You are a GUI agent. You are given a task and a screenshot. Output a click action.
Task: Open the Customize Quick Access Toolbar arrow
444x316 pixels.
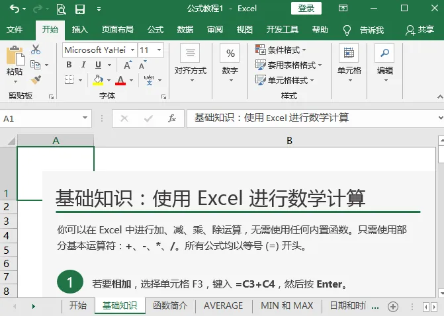pyautogui.click(x=99, y=9)
